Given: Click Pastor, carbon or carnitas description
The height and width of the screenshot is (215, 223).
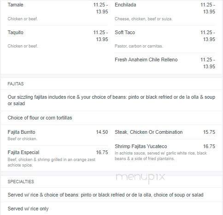Looking at the screenshot, I should pyautogui.click(x=139, y=46).
